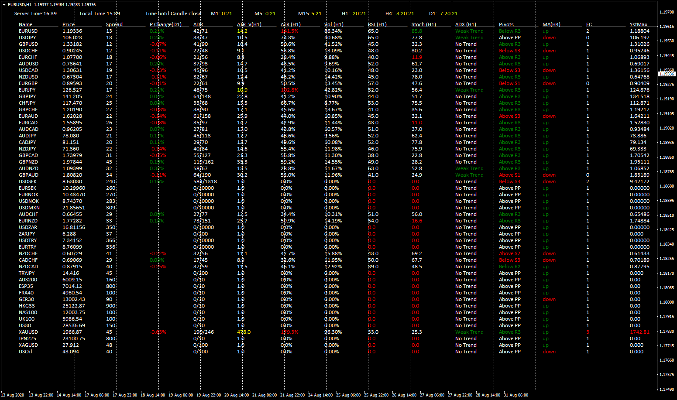677x400 pixels.
Task: Select the XAGUSD symbol row name
Action: coord(28,345)
